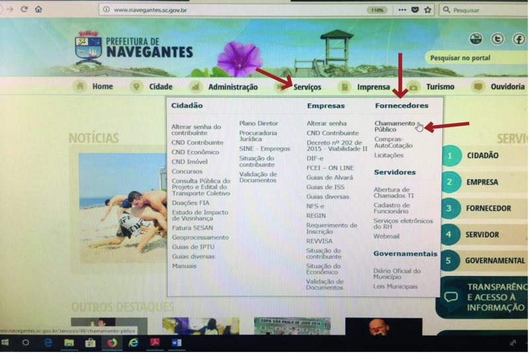Open Cadastro de Funcionário link

392,208
